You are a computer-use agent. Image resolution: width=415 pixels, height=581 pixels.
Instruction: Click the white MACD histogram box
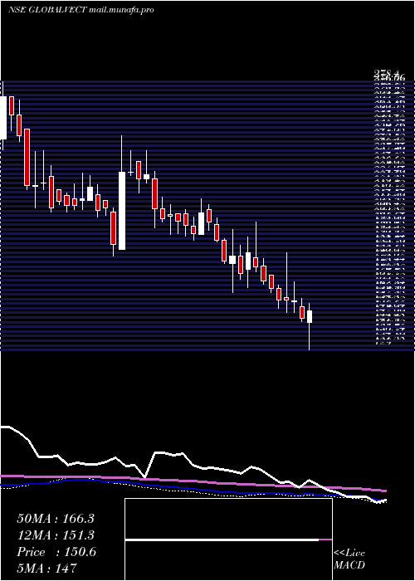point(228,539)
